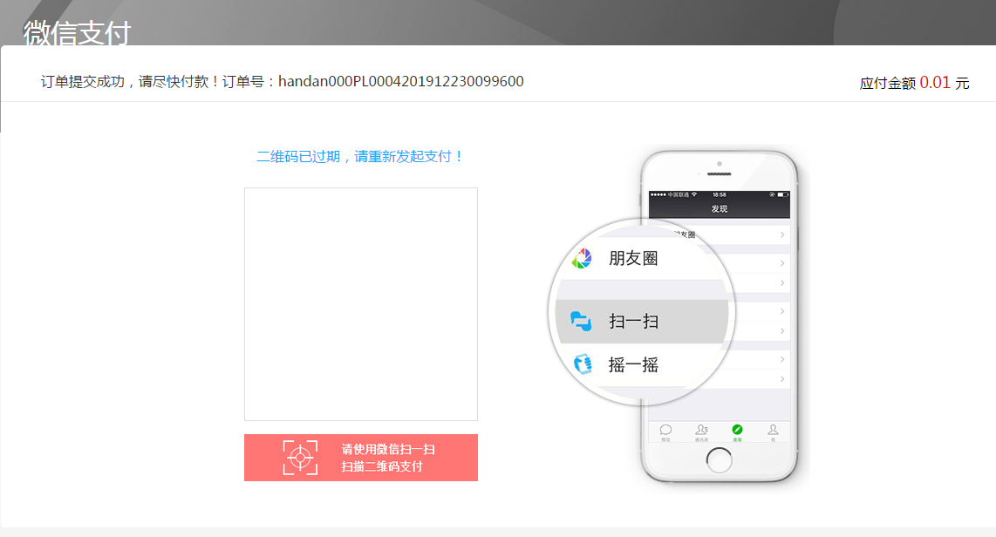The height and width of the screenshot is (537, 996).
Task: Click the chevron on the phone's 朋友圈 row
Action: 782,235
